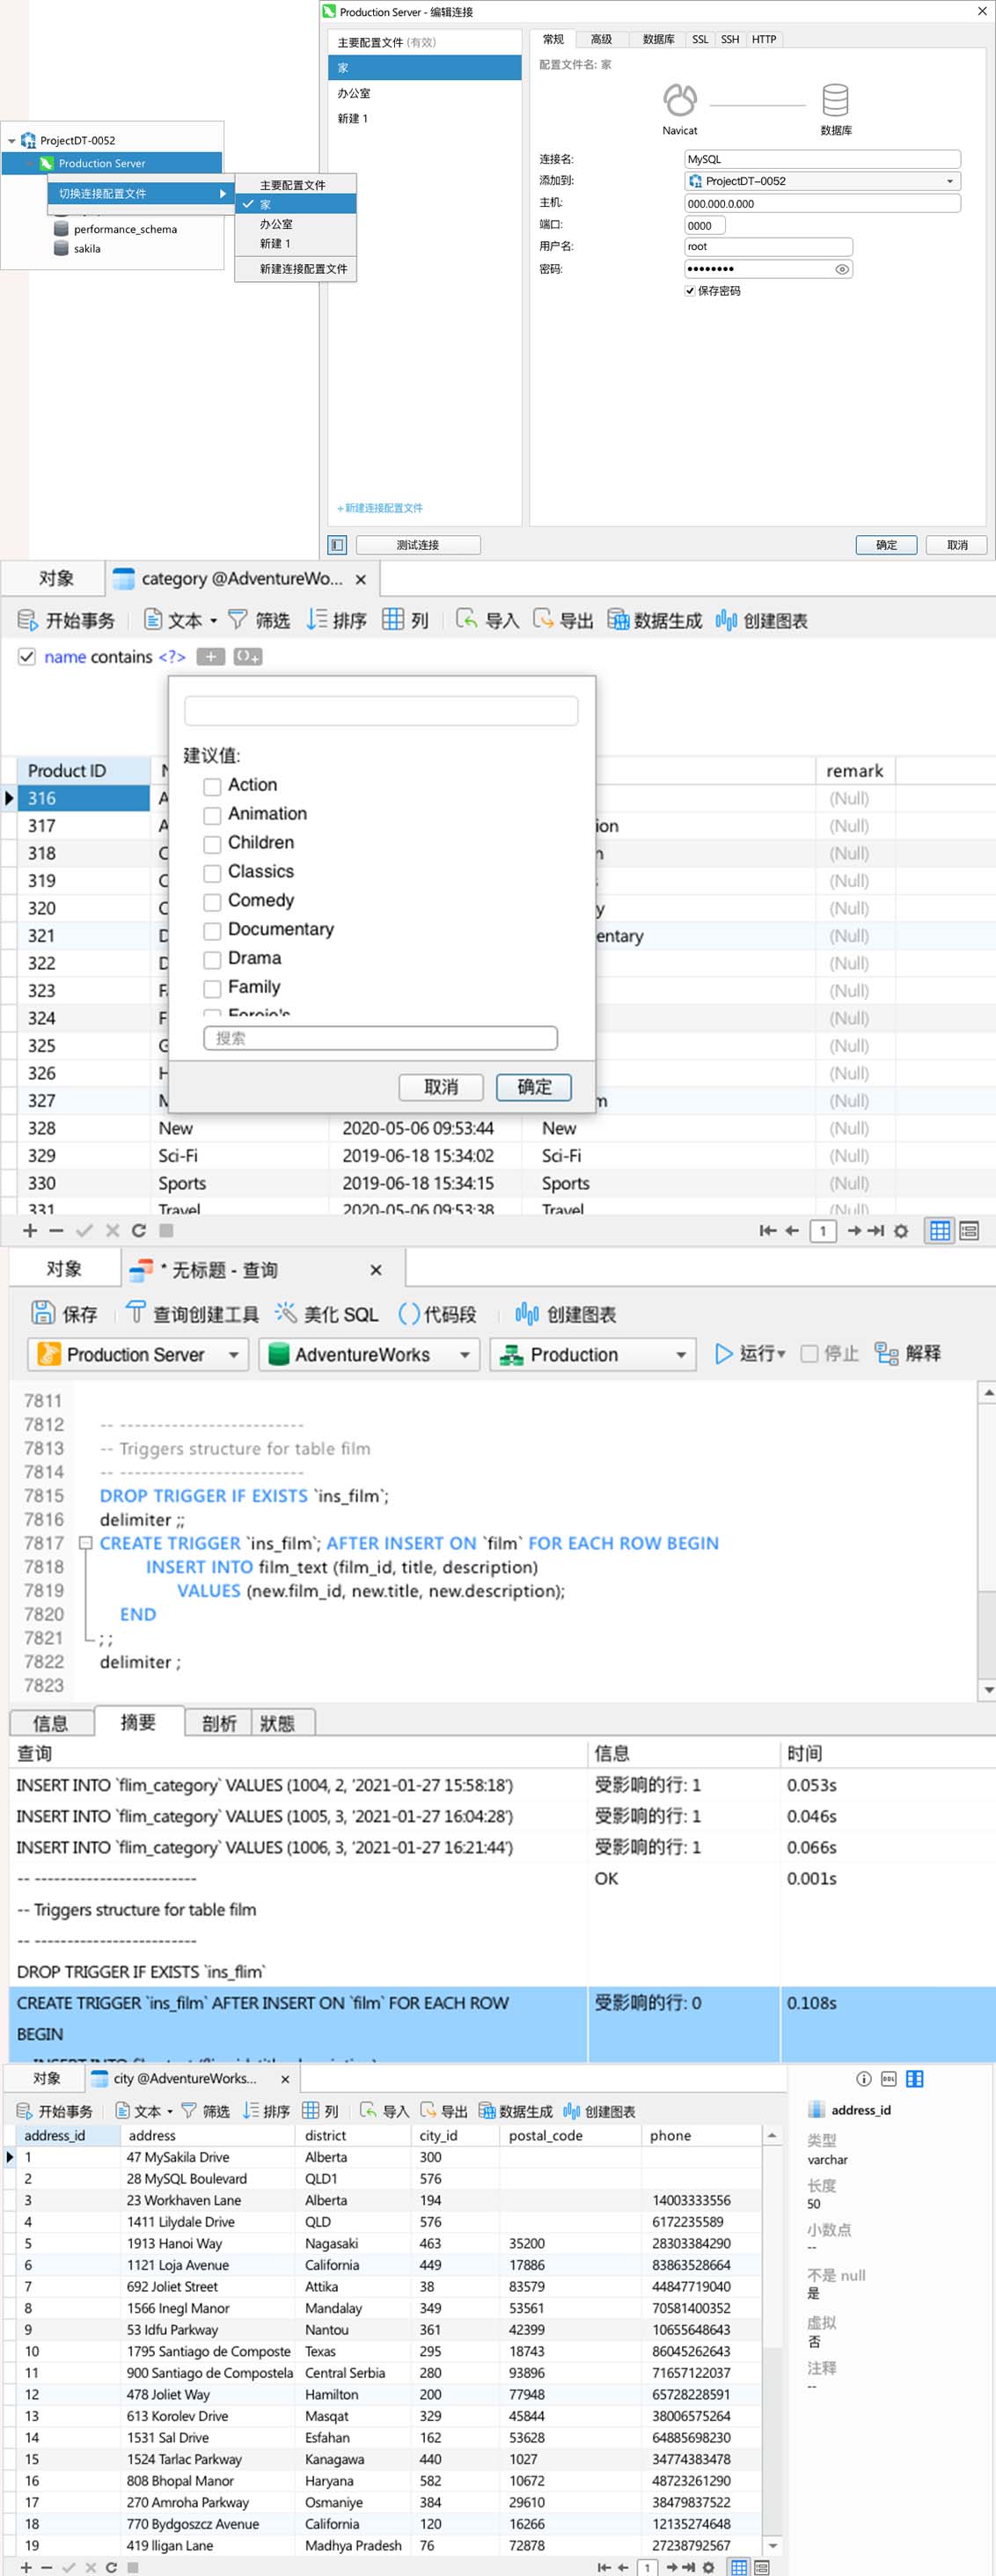996x2576 pixels.
Task: Collapse the ProjectDT-0052 tree node
Action: [x=12, y=141]
